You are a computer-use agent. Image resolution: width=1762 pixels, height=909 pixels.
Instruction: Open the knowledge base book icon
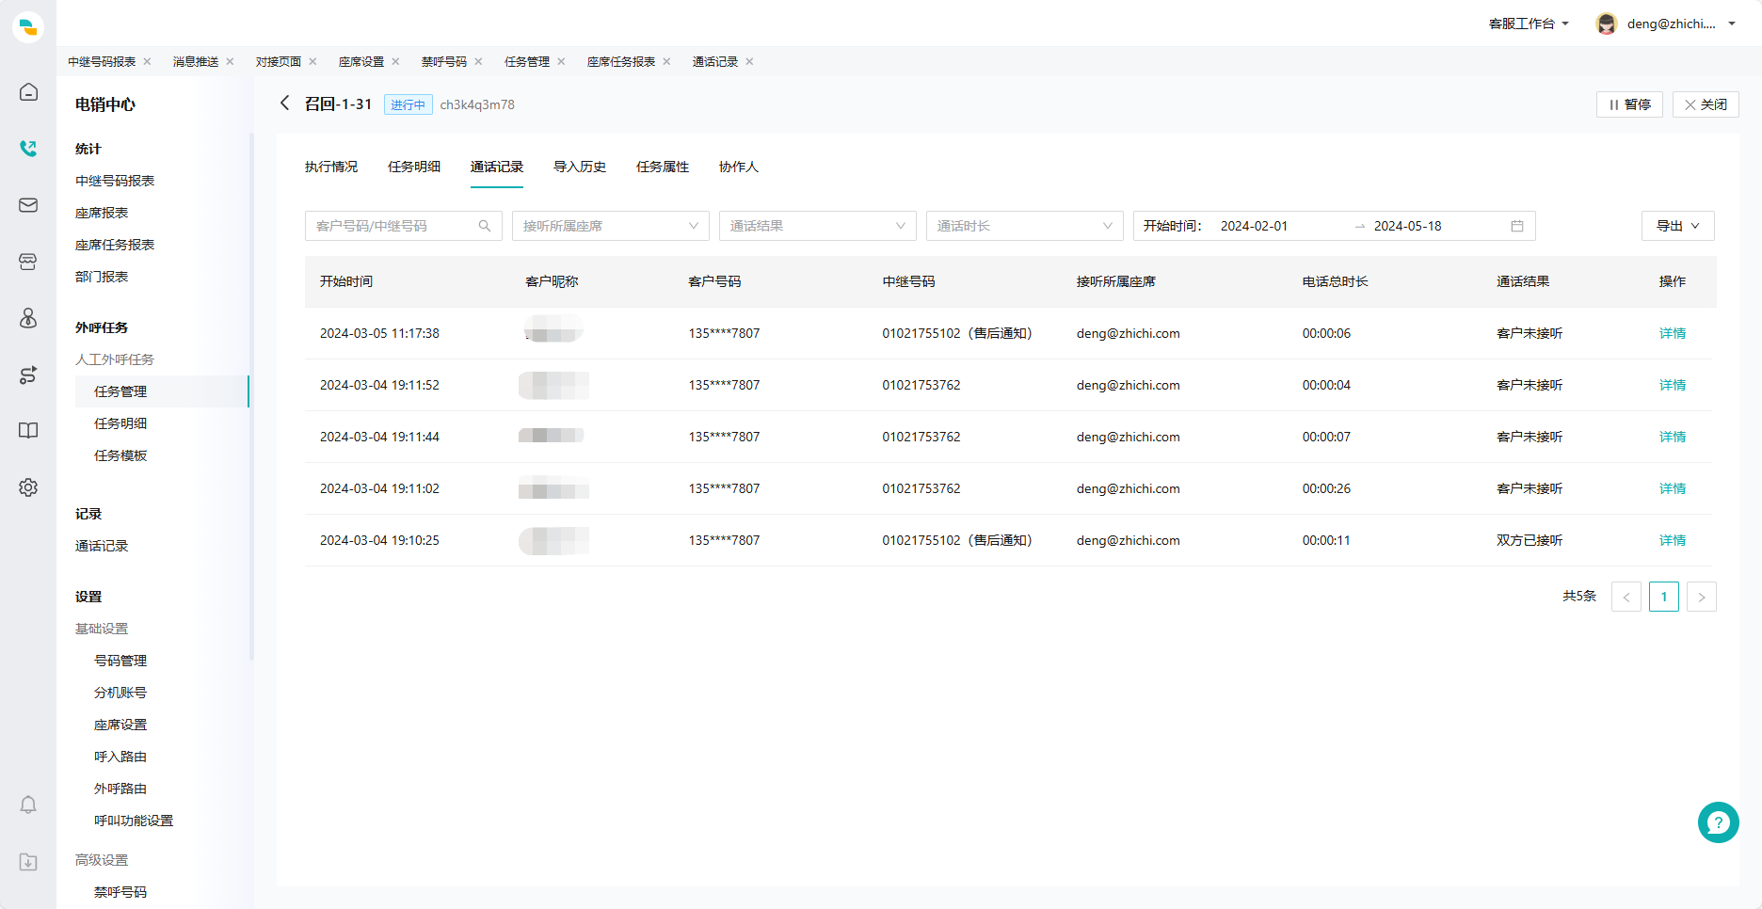click(x=28, y=431)
